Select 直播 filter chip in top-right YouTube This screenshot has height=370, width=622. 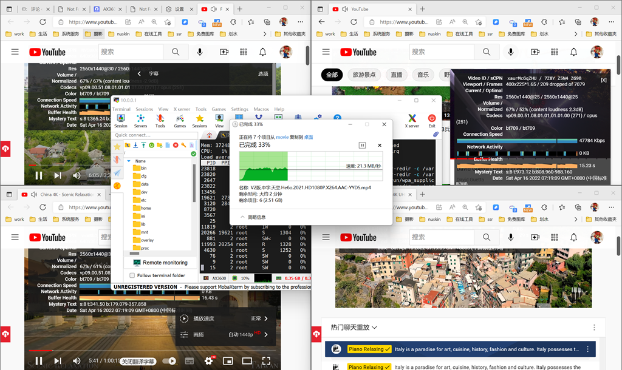pos(396,75)
